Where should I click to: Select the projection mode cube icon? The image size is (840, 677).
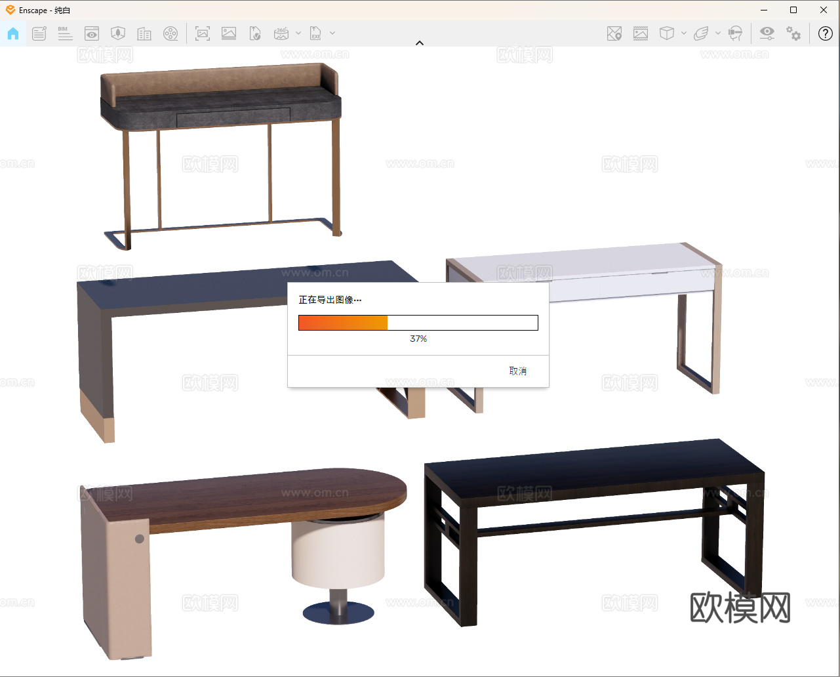(x=667, y=33)
